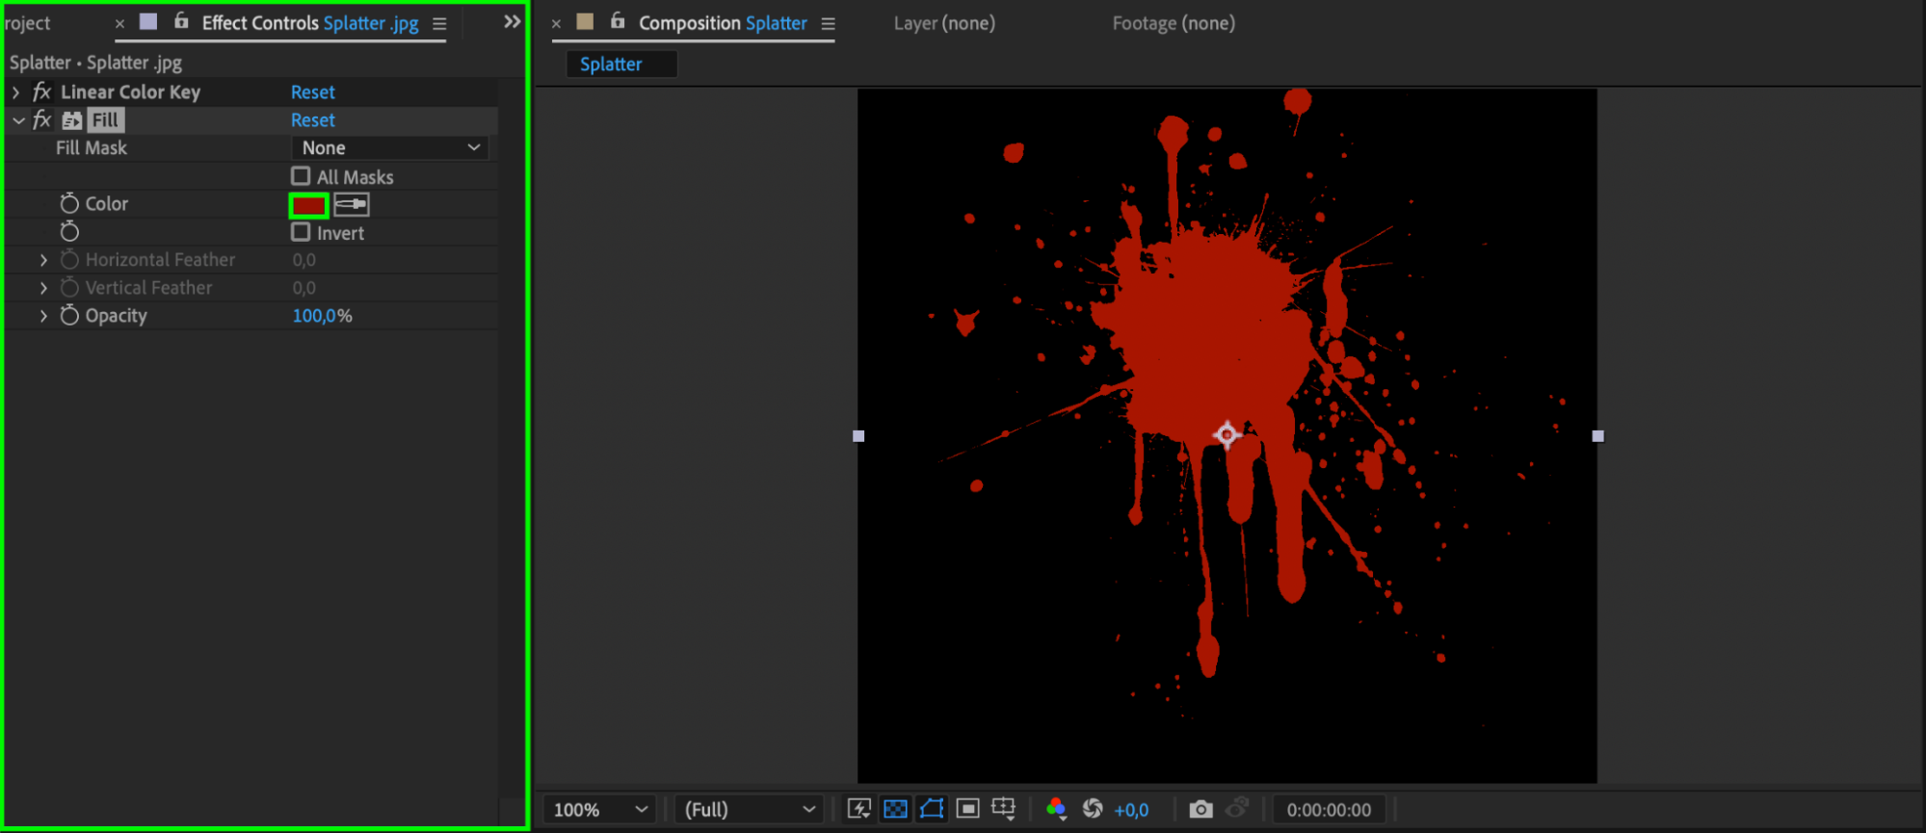
Task: Toggle mask and shape path visibility
Action: (932, 809)
